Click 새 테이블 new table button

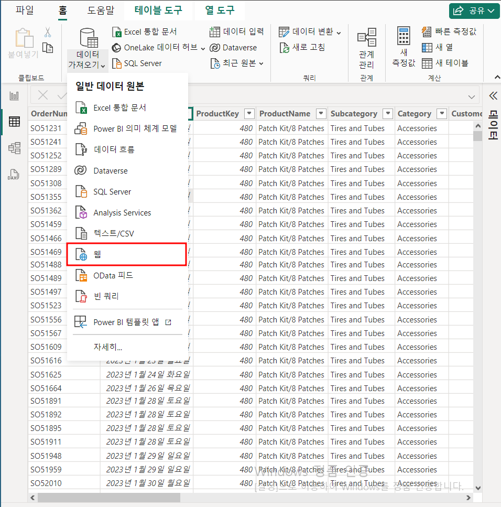click(445, 63)
